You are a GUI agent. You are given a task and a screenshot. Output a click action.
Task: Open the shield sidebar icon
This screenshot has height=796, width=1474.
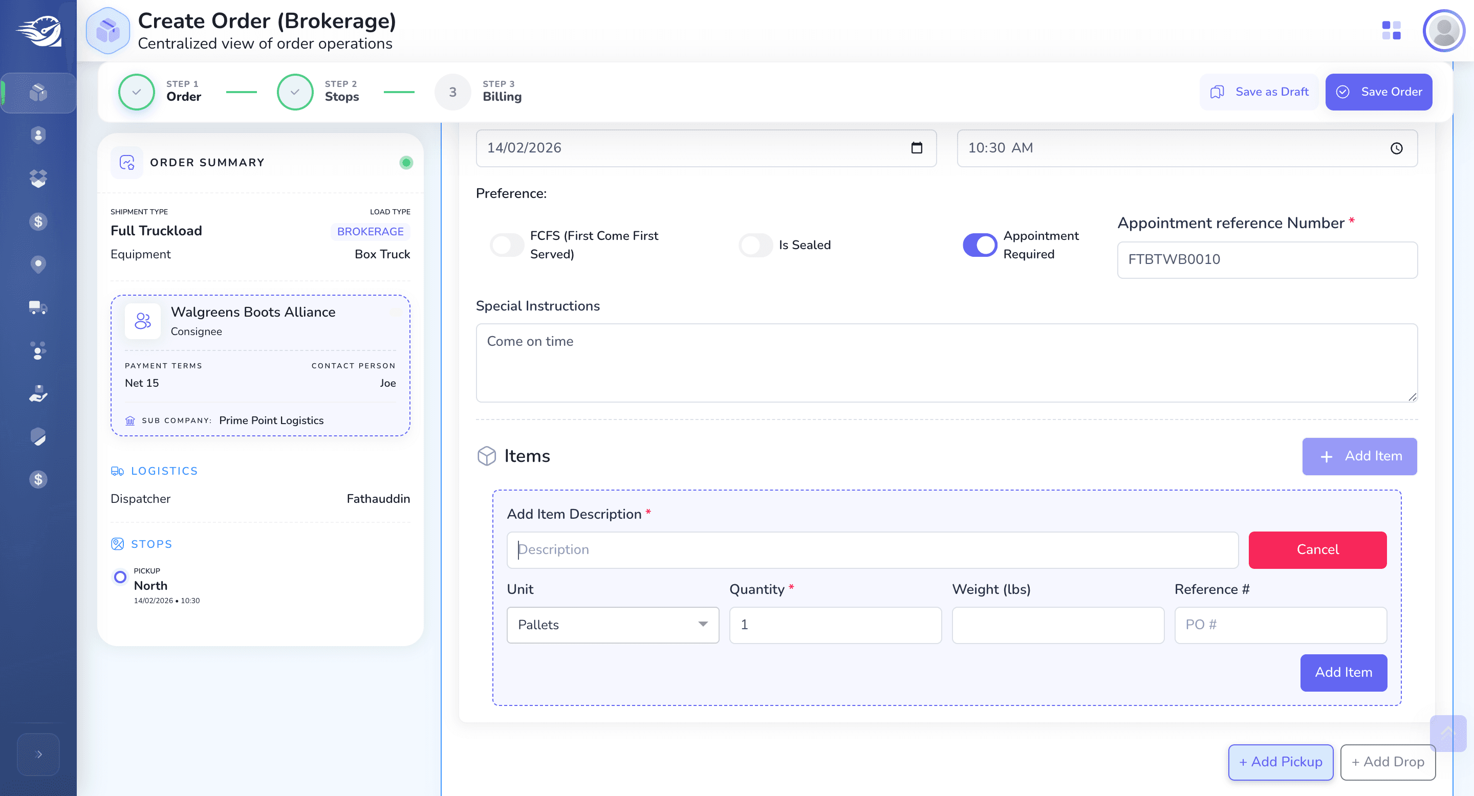(38, 436)
